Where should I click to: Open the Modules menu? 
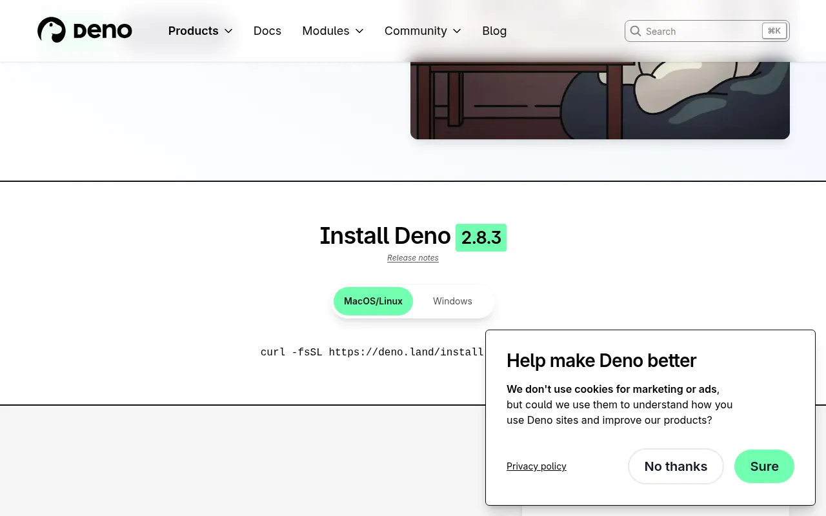click(x=333, y=31)
